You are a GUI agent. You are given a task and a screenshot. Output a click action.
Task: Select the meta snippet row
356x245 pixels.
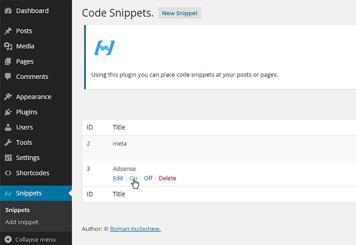point(219,148)
